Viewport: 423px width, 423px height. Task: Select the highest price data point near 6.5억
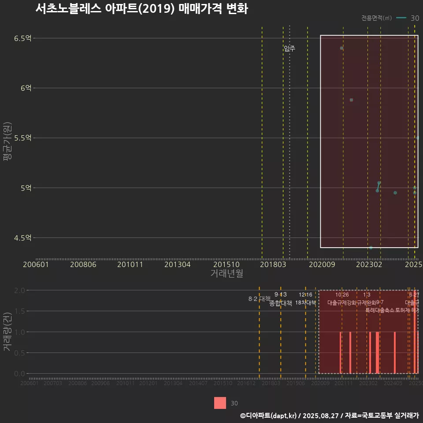tap(341, 48)
